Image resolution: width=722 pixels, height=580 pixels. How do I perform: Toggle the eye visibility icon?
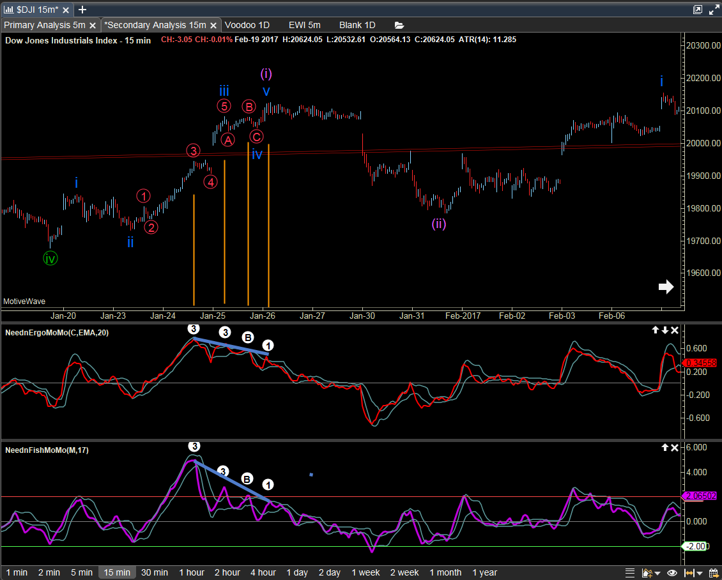(x=672, y=573)
